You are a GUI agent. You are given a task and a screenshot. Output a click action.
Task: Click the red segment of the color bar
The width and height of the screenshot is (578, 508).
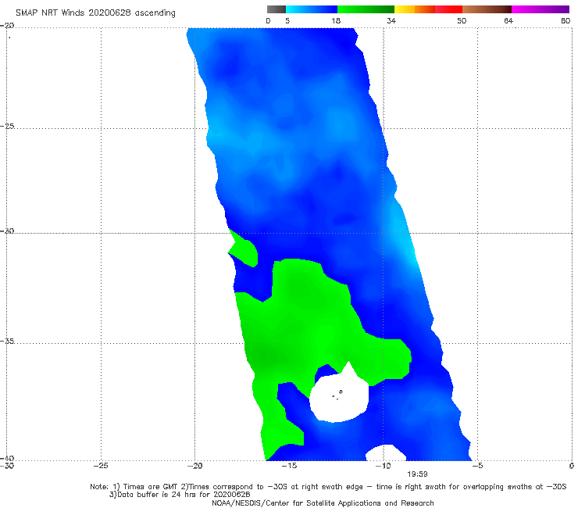tap(448, 9)
